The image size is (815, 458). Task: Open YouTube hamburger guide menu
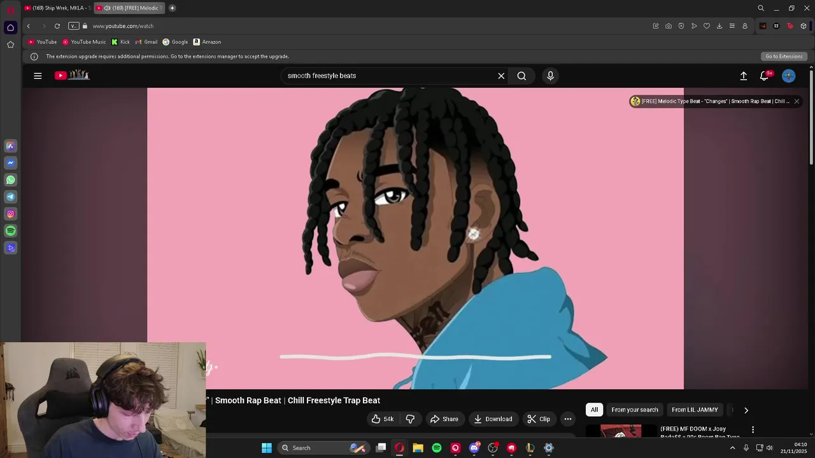(x=38, y=76)
